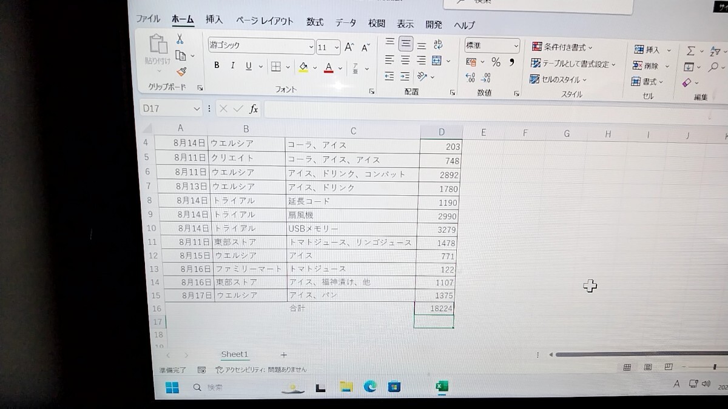Viewport: 728px width, 409px height.
Task: Click Increase Decimal icon
Action: 470,78
